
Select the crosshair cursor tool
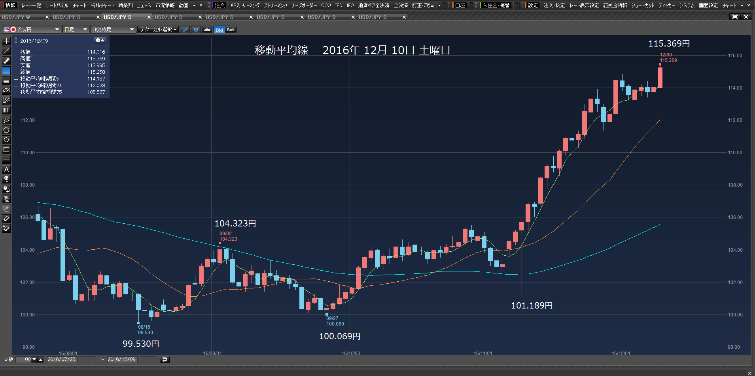[x=6, y=41]
